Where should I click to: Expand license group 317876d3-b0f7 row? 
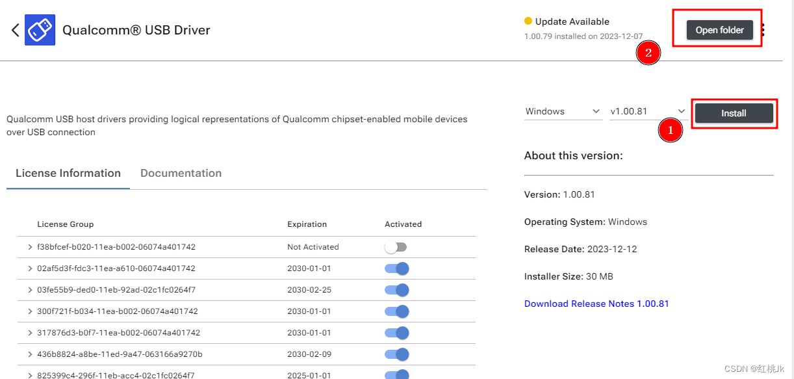pos(30,333)
